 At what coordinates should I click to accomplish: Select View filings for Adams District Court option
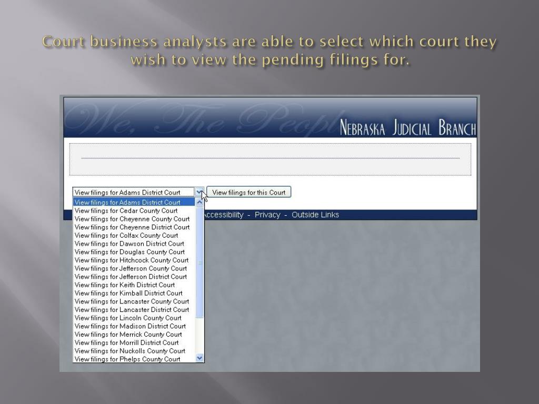(134, 203)
